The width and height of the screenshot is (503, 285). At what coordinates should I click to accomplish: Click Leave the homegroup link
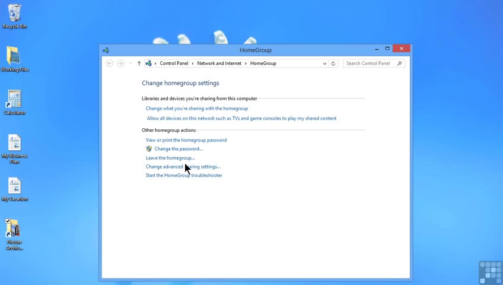(x=170, y=158)
